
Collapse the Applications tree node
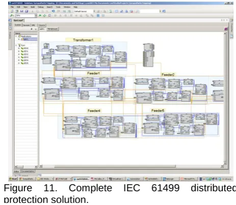pyautogui.click(x=16, y=36)
